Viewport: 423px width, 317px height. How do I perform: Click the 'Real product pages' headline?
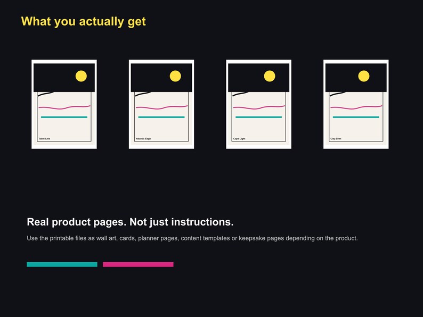click(130, 222)
